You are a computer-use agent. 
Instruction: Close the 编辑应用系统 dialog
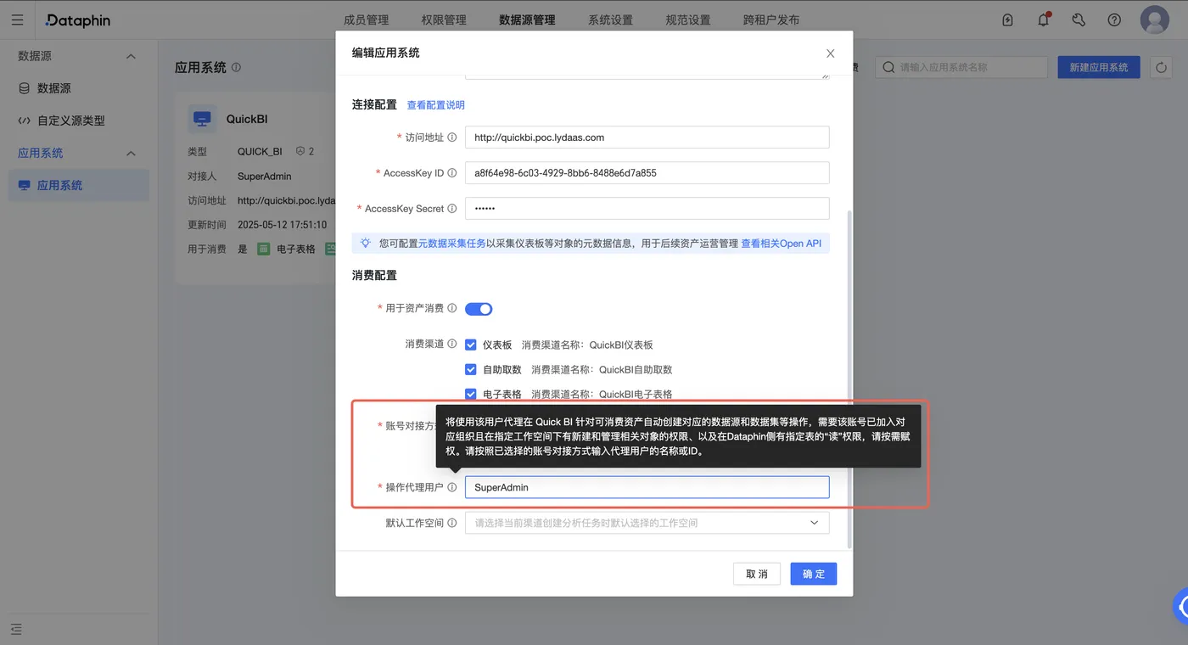[x=830, y=53]
